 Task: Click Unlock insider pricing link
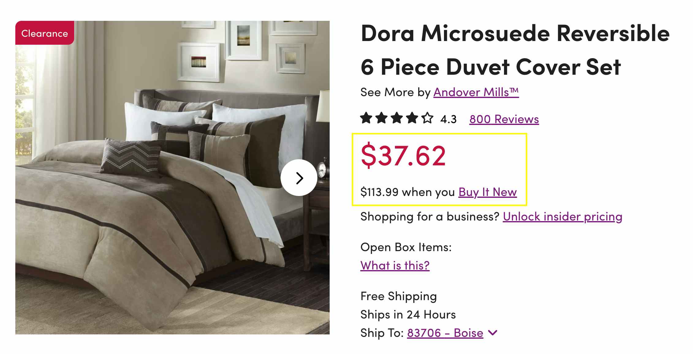tap(562, 217)
